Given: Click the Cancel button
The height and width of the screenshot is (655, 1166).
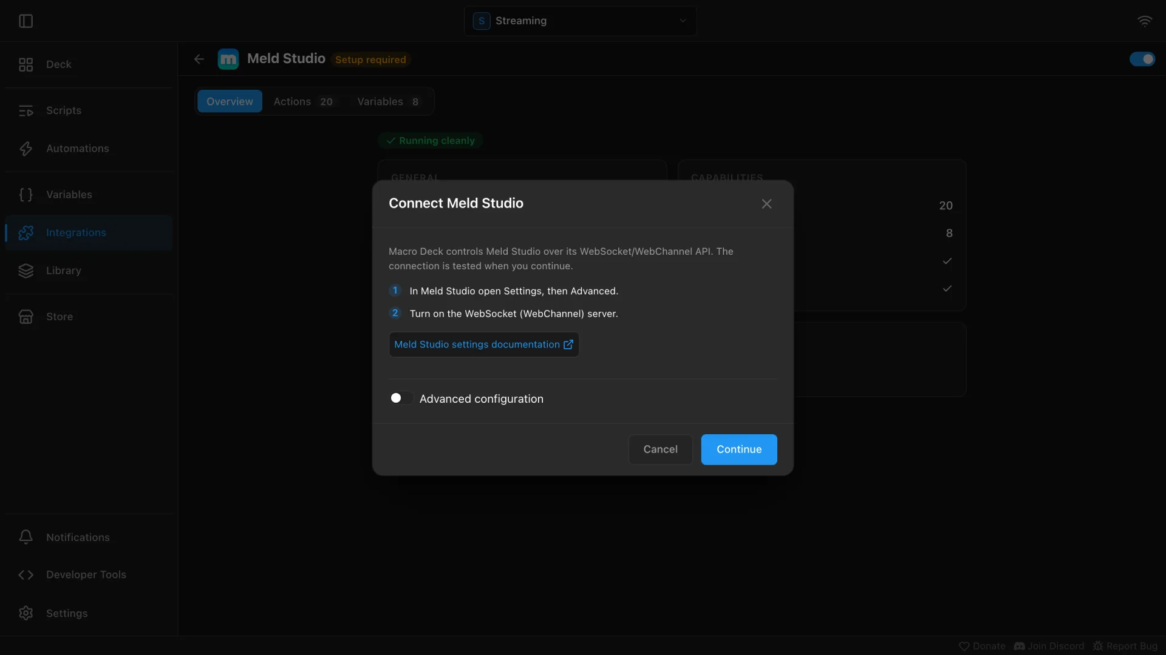Looking at the screenshot, I should [660, 450].
